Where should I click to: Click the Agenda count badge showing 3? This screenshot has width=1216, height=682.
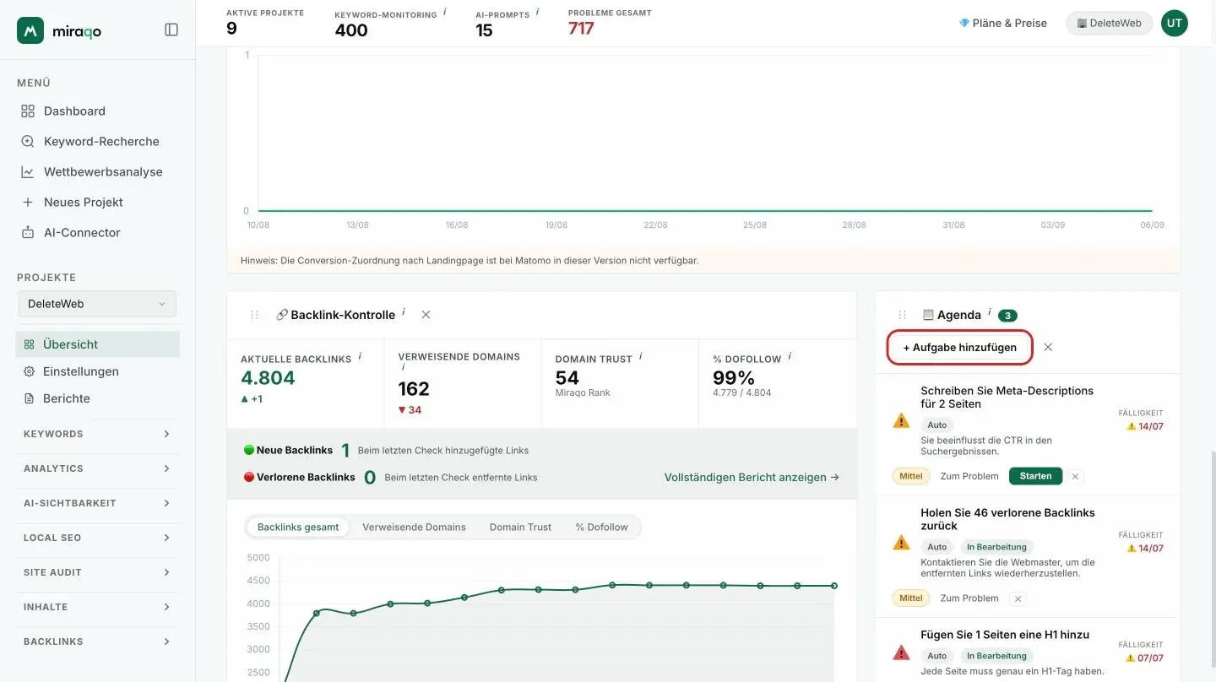tap(1007, 316)
